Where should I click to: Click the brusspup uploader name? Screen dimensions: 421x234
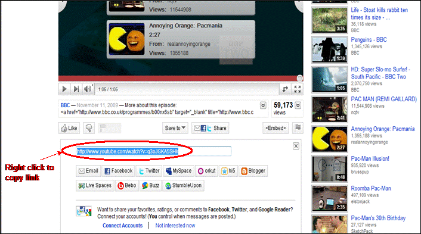[360, 172]
